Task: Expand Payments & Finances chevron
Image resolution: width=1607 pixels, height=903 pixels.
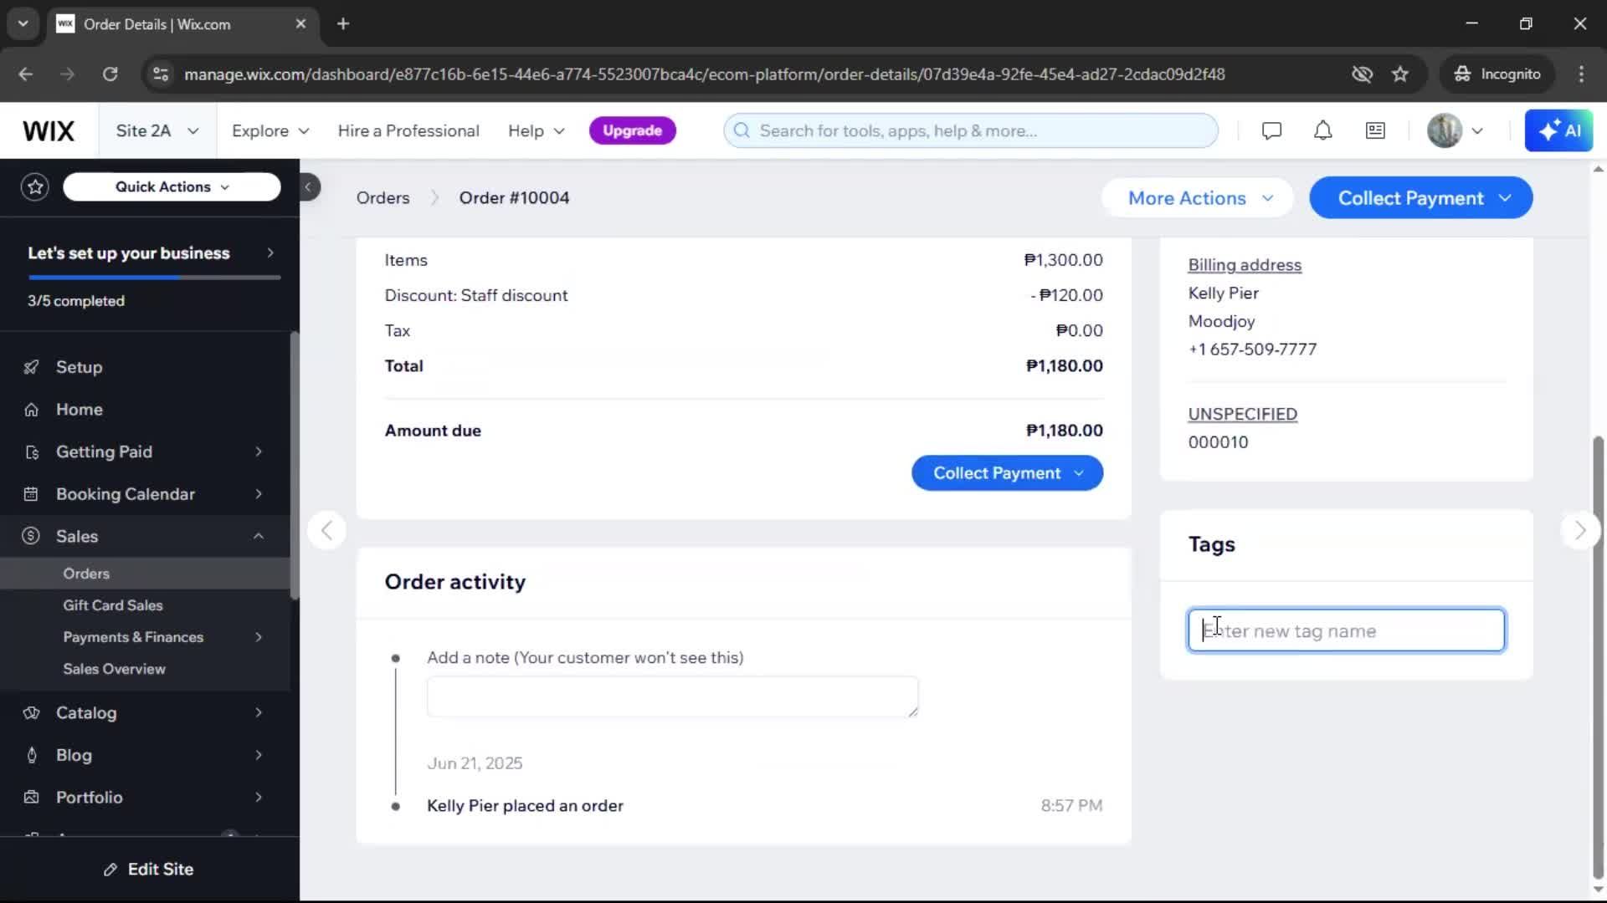Action: (259, 637)
